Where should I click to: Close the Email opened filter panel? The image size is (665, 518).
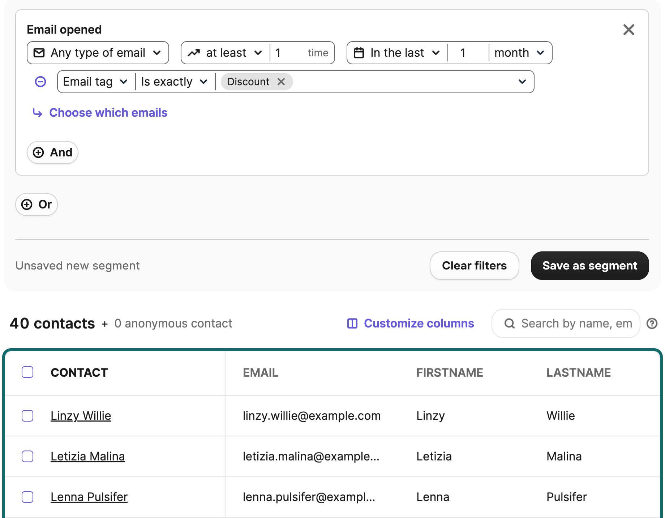pyautogui.click(x=628, y=30)
